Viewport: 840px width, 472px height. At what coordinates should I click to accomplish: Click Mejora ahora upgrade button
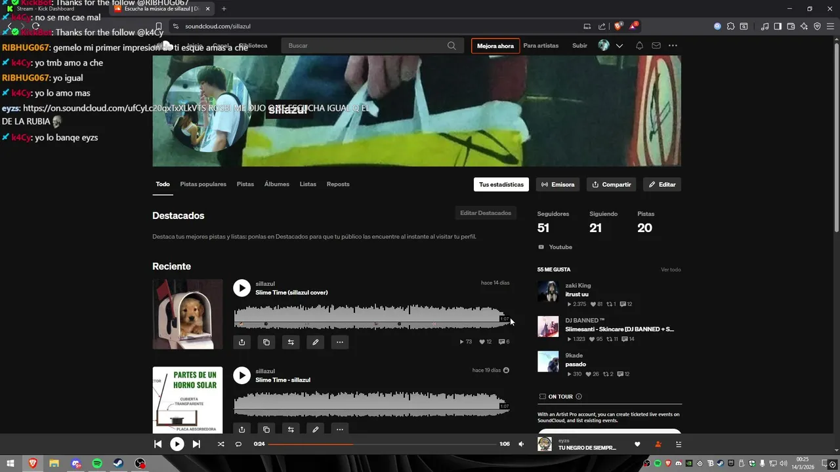[x=495, y=46]
